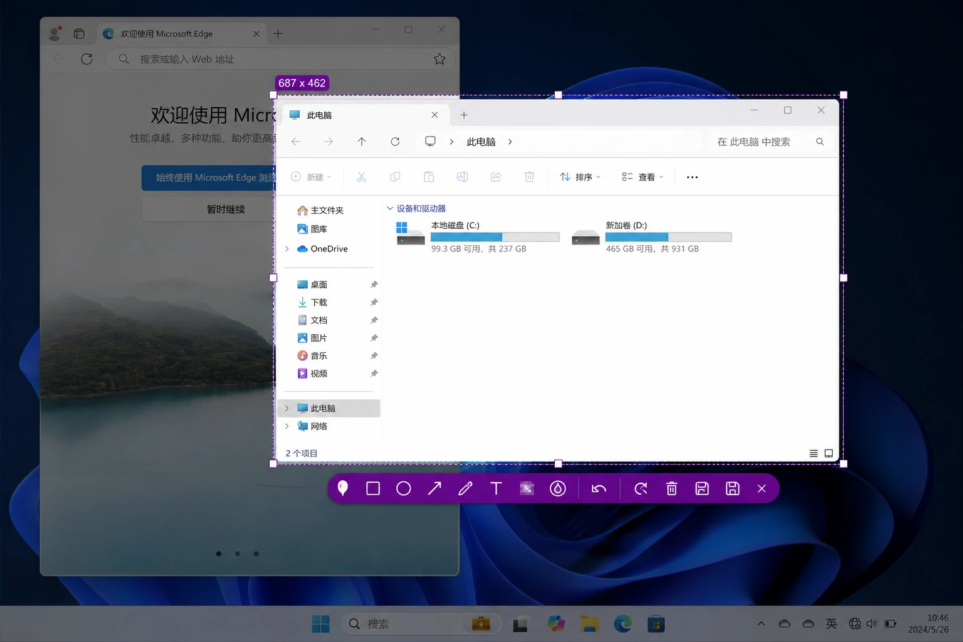963x642 pixels.
Task: Click the Edge address bar
Action: click(x=280, y=59)
